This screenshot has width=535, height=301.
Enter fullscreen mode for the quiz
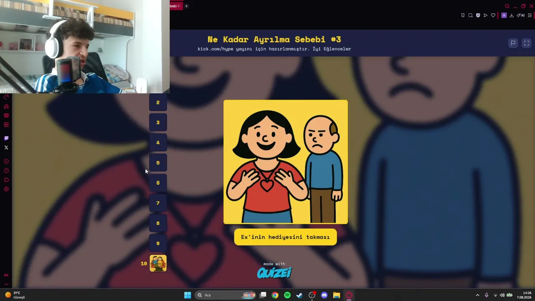click(x=527, y=43)
